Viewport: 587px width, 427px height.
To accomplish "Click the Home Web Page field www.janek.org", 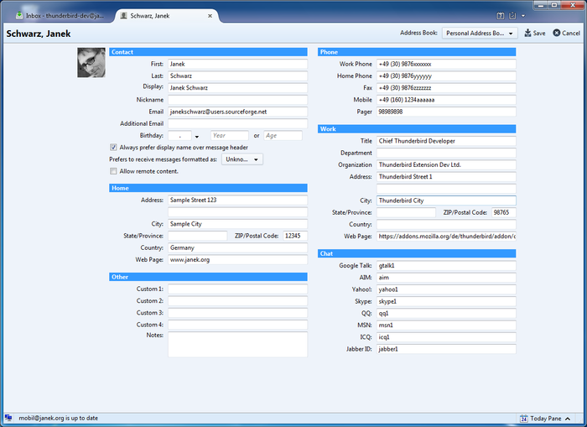I will click(237, 259).
